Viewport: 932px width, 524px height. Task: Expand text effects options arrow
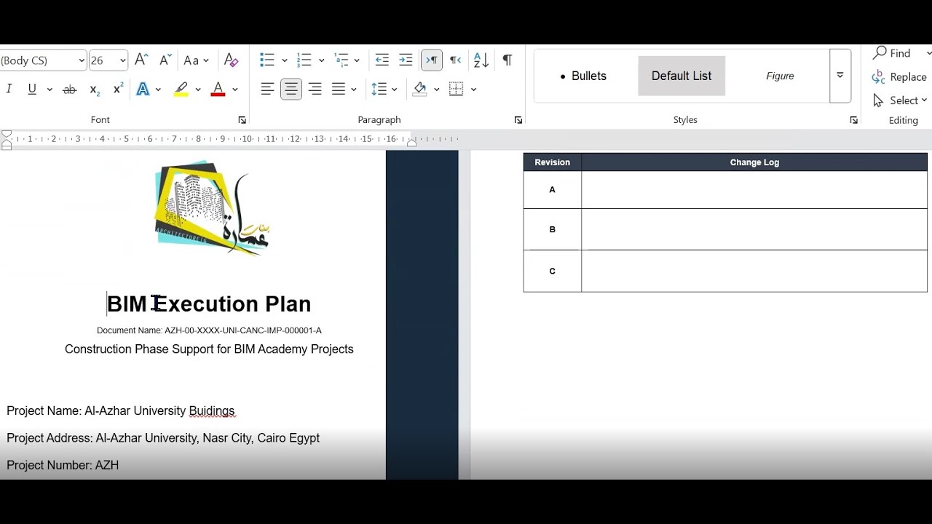point(158,90)
